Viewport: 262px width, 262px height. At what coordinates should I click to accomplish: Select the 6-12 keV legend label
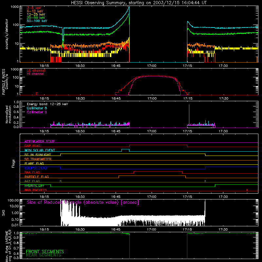tap(35, 11)
